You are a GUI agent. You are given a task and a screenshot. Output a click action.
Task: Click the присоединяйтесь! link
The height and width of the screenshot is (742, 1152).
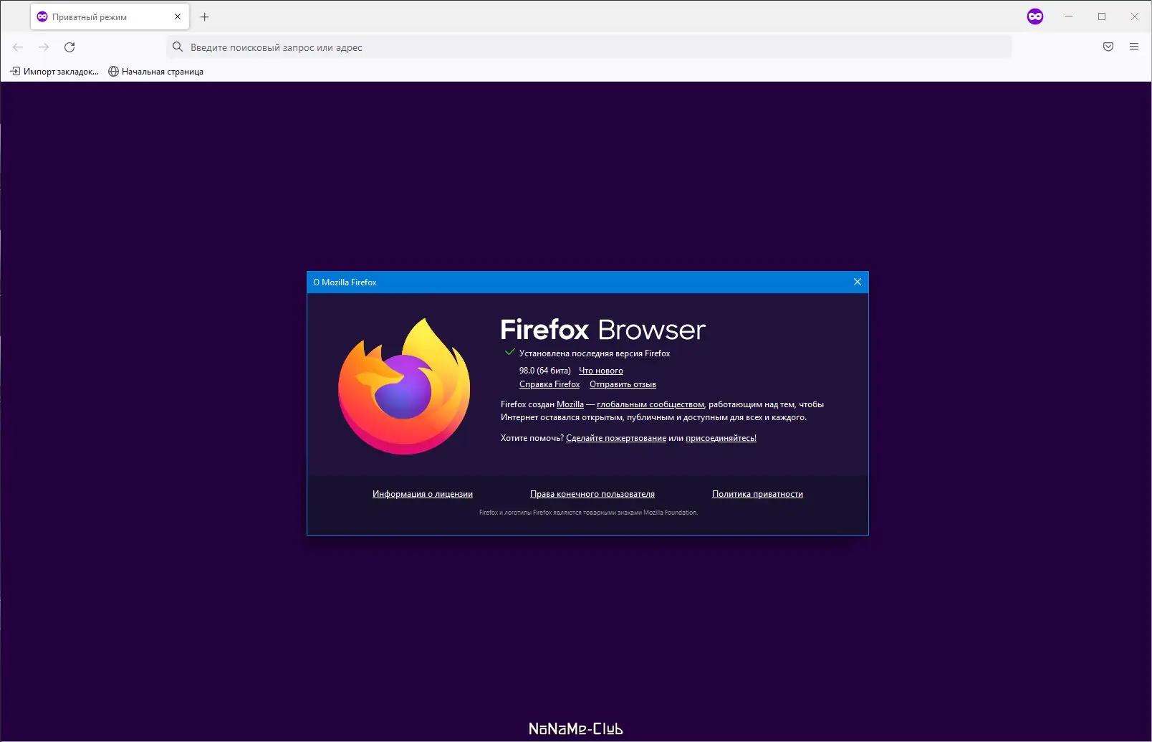721,438
